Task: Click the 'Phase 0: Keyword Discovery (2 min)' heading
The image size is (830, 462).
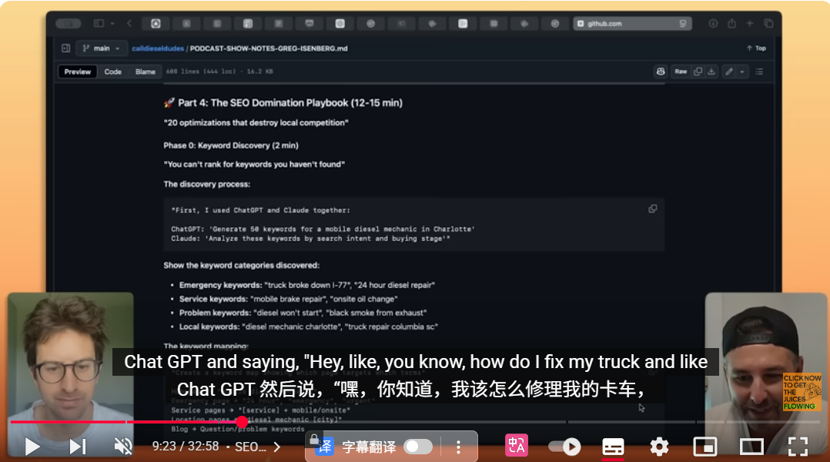Action: click(x=231, y=146)
